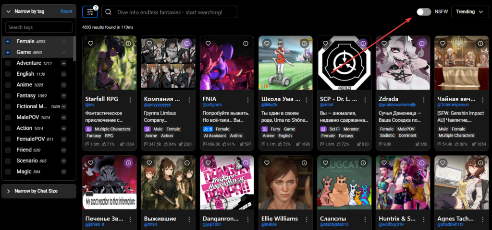This screenshot has width=492, height=230.
Task: Click heart icon on Ellie Williams card
Action: (x=266, y=163)
